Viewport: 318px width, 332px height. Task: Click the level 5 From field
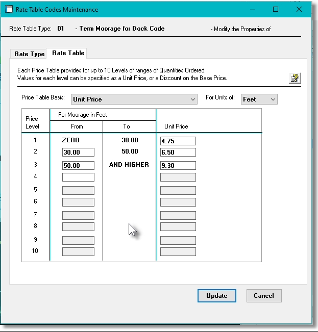click(x=78, y=190)
